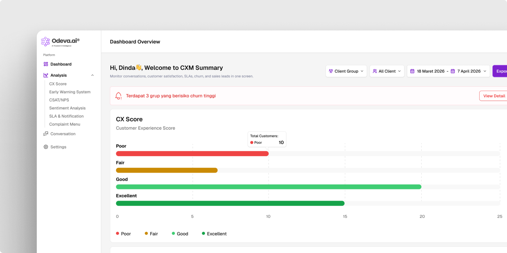Click the axis value 15
507x253 pixels.
pos(345,216)
